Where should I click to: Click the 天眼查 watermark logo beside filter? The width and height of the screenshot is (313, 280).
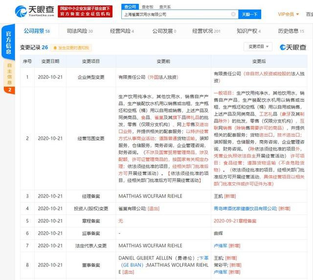(292, 47)
